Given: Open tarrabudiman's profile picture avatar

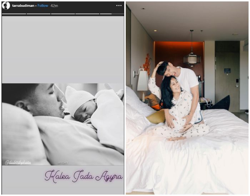Looking at the screenshot, I should (x=6, y=5).
